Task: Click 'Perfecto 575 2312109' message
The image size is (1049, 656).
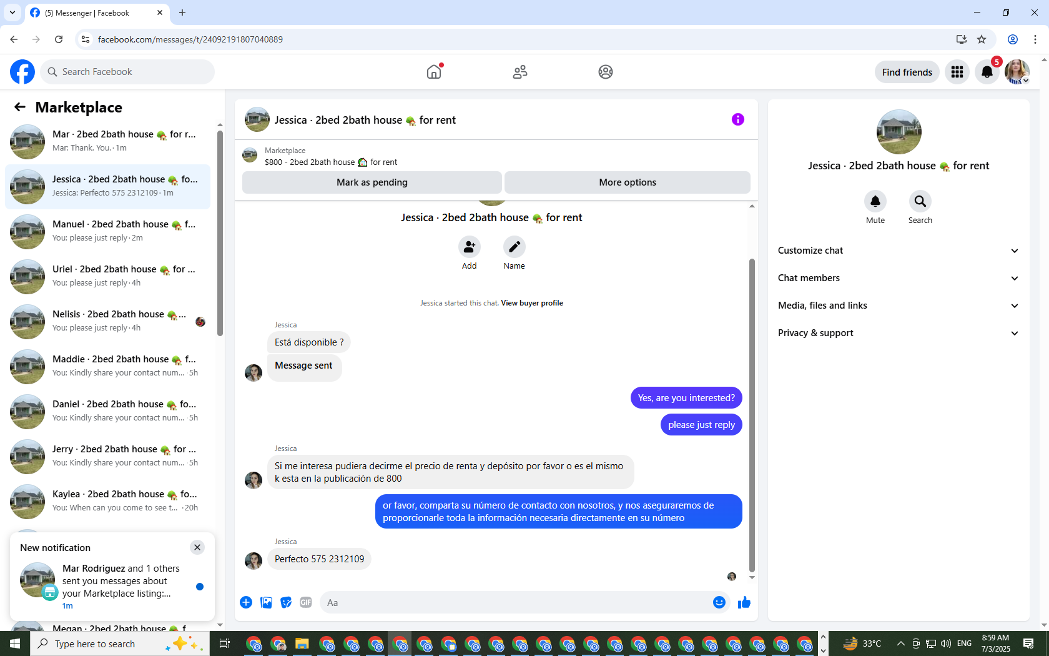Action: pyautogui.click(x=319, y=559)
